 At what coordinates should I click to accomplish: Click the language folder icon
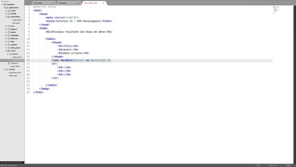tap(9, 35)
